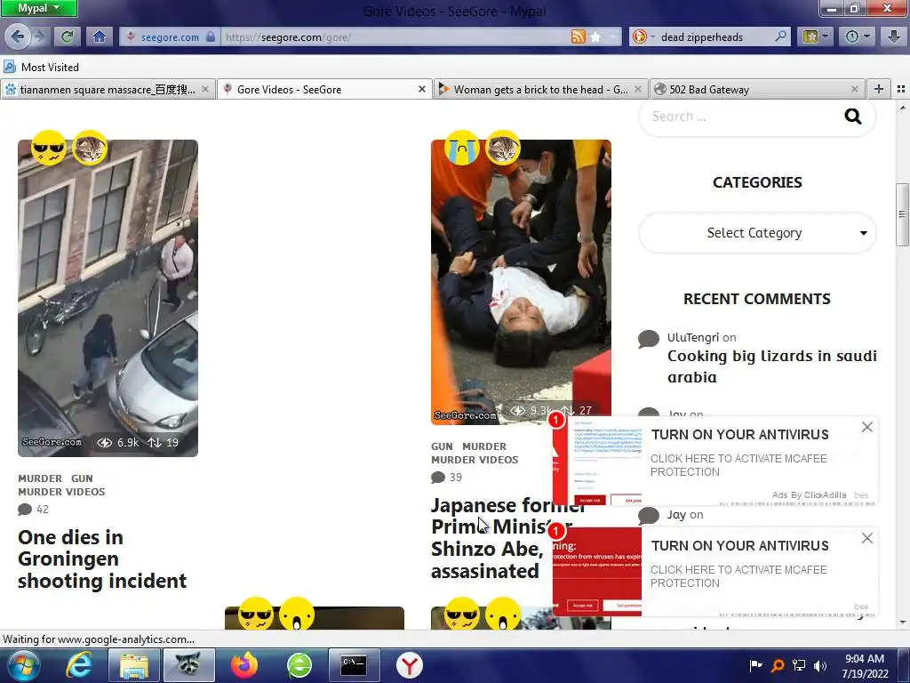910x683 pixels.
Task: Close the tiananmen square massacre tab
Action: point(205,90)
